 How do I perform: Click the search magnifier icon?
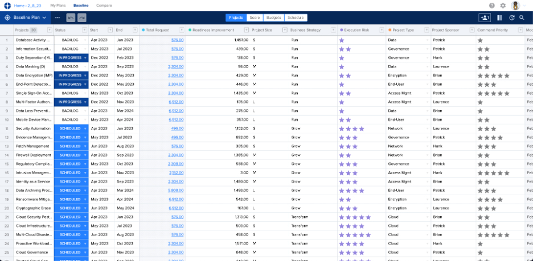pos(522,18)
